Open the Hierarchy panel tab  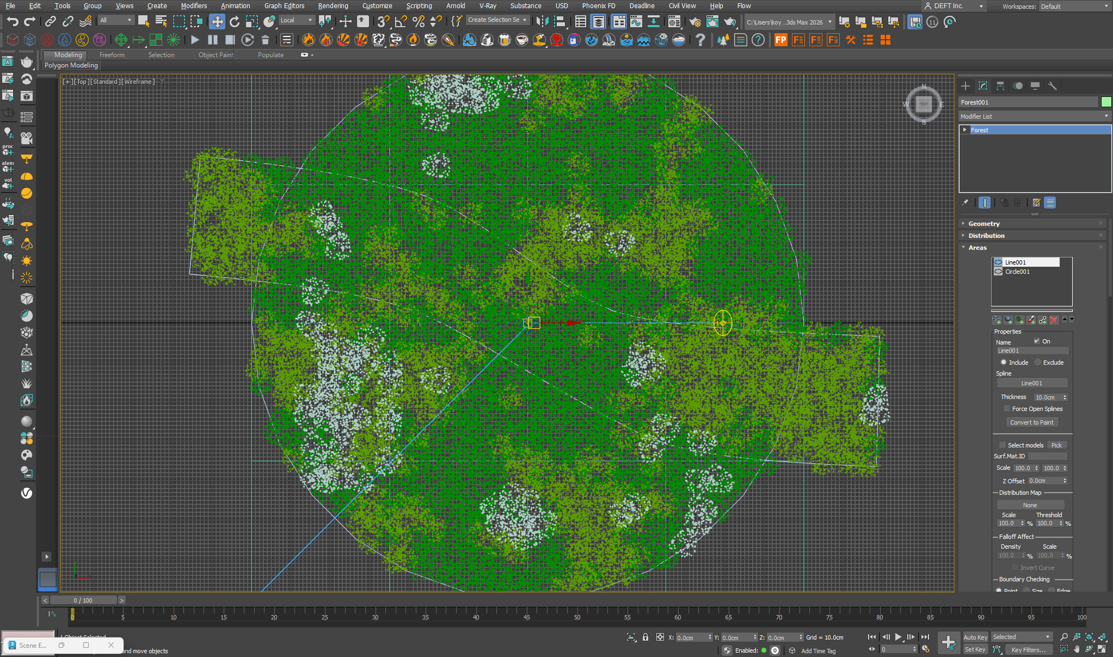coord(1000,86)
